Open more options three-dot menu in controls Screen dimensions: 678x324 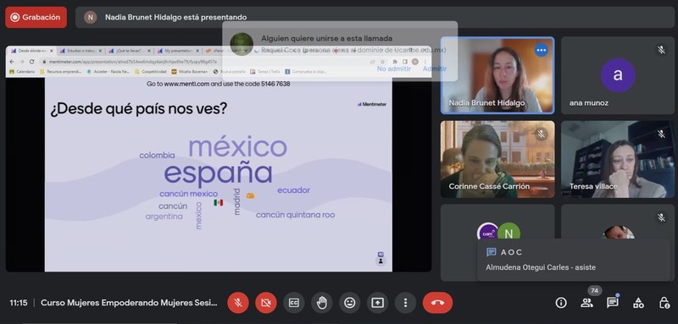[405, 303]
